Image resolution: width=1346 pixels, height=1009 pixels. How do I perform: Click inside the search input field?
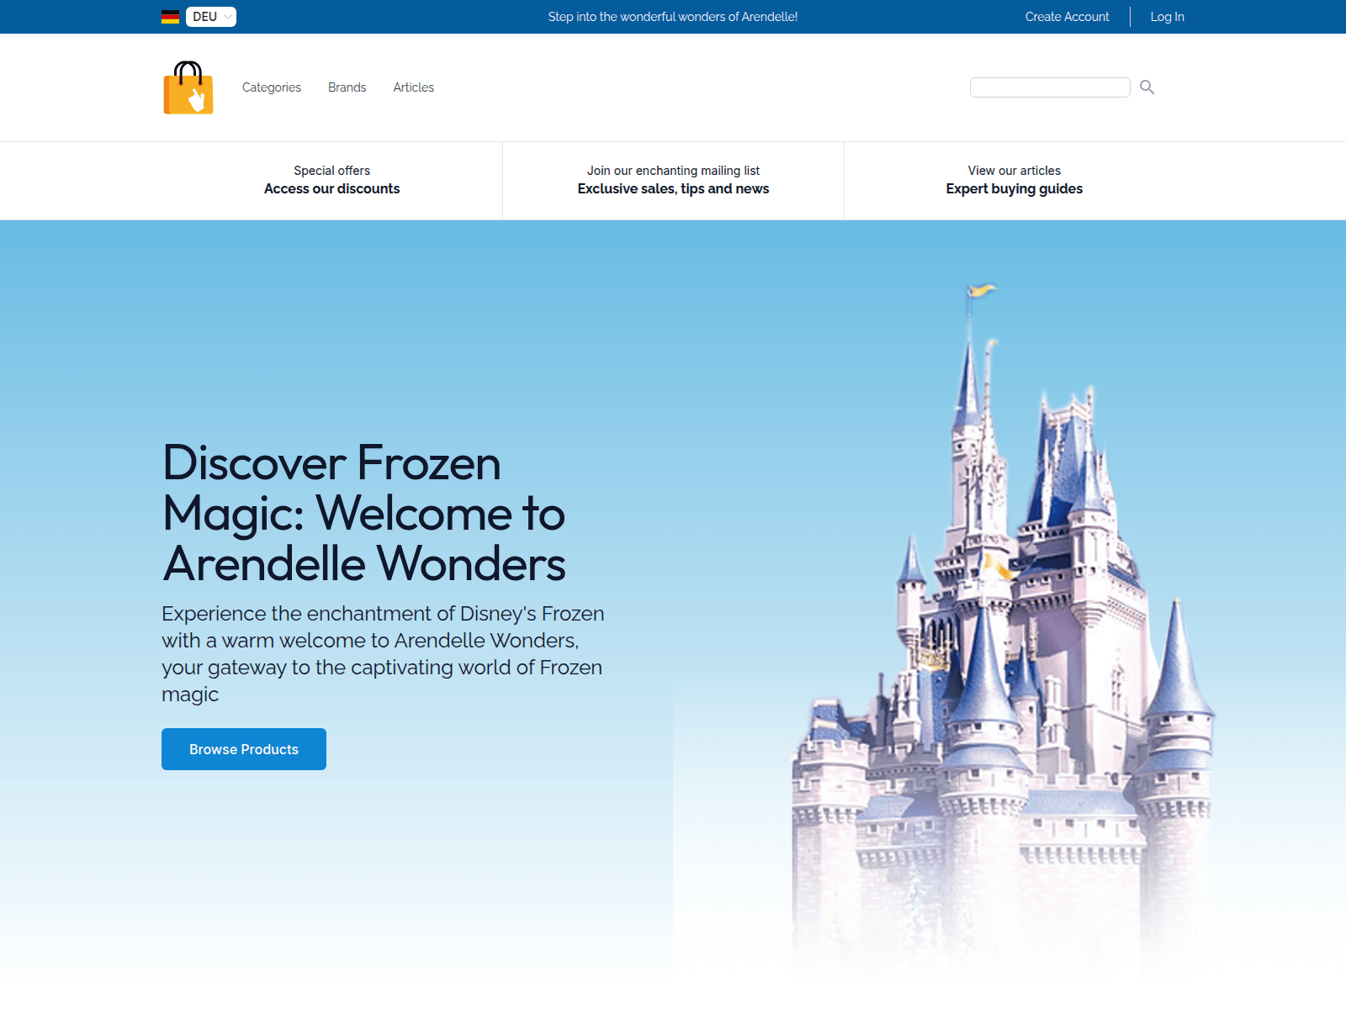coord(1050,87)
